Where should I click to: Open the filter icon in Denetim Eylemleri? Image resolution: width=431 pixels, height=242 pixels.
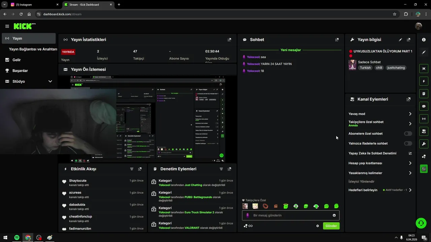(x=221, y=169)
